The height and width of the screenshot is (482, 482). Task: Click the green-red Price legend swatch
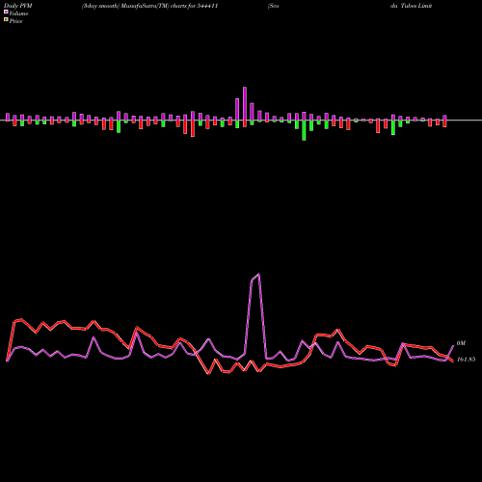[x=6, y=20]
